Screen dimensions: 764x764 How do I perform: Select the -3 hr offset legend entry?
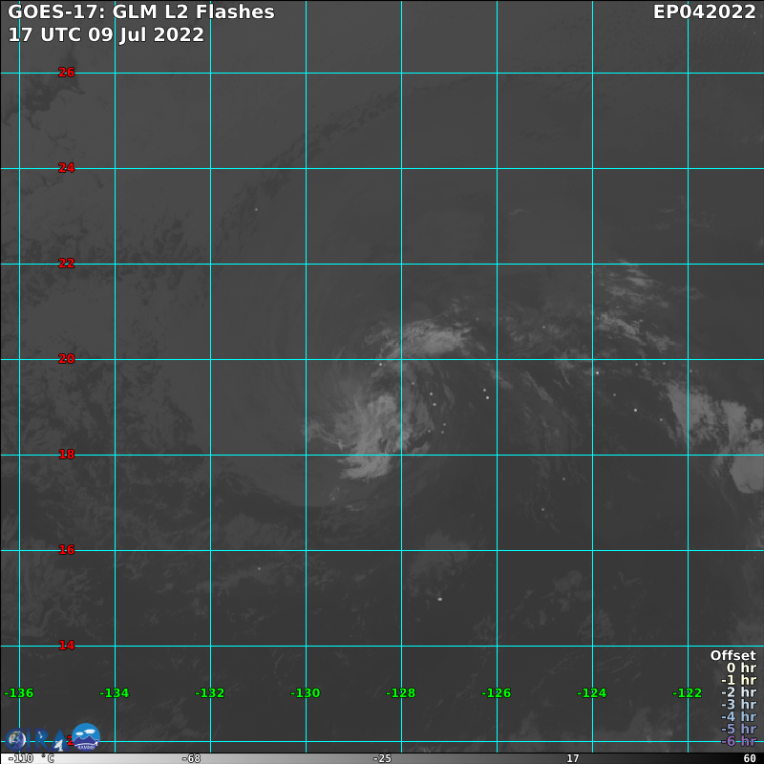coord(738,705)
